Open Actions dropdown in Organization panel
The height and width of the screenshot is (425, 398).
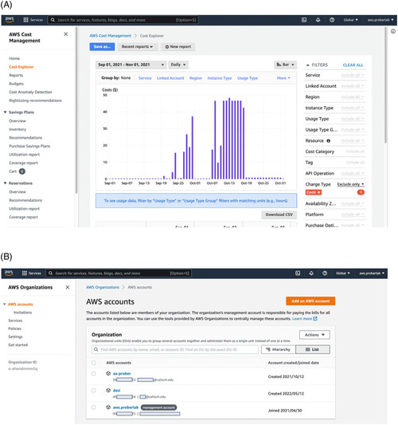[x=314, y=335]
